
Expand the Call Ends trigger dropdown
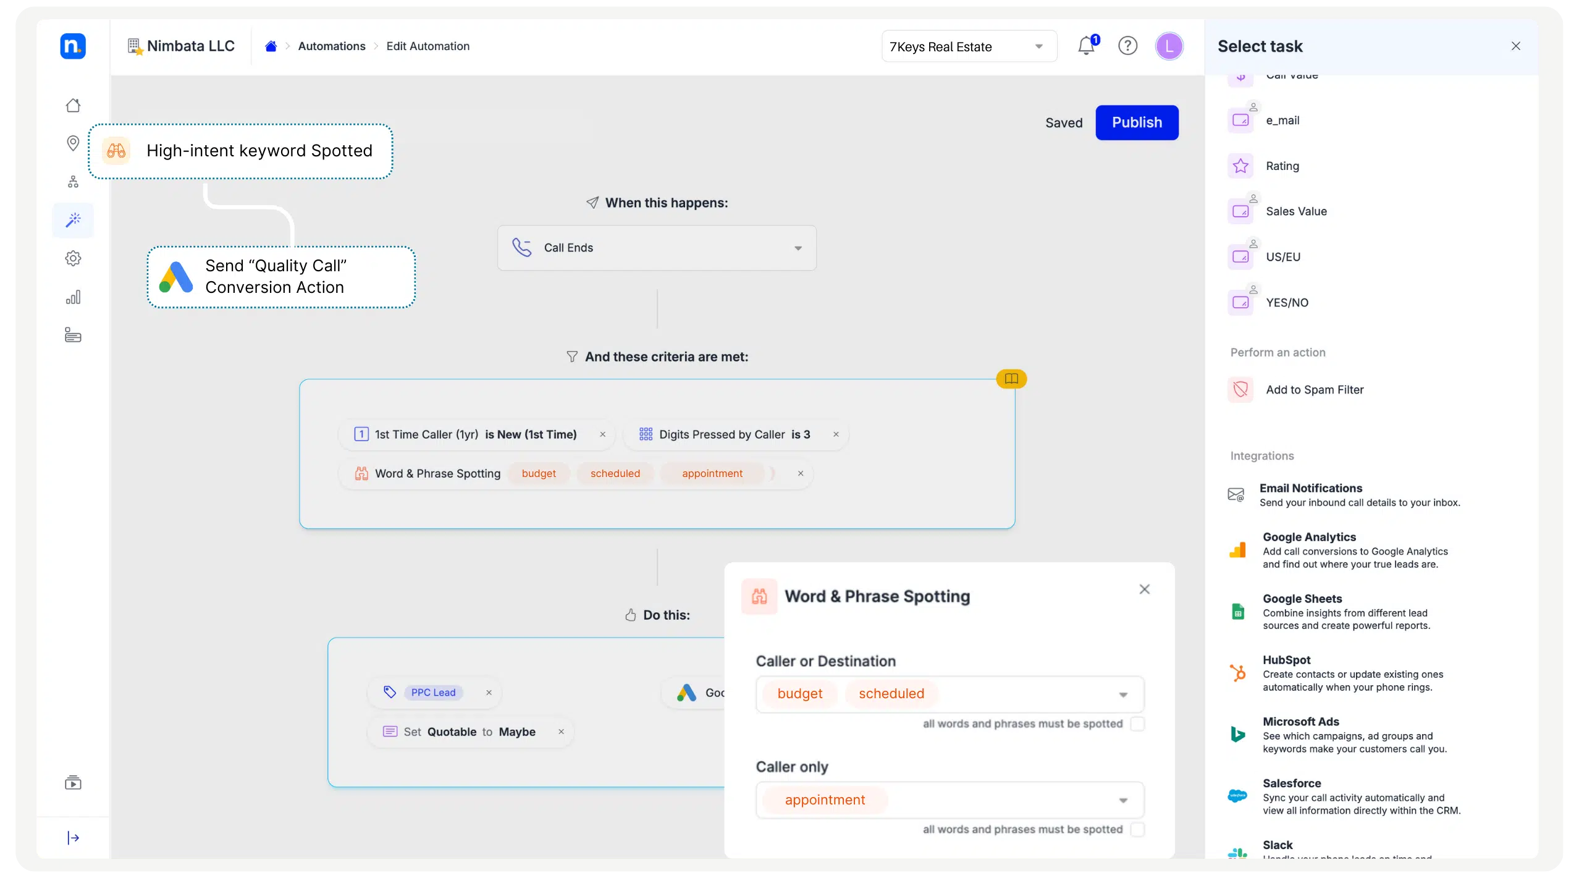(798, 247)
